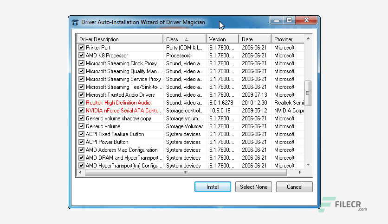The height and width of the screenshot is (224, 388).
Task: Sort by Version column header
Action: (x=222, y=39)
